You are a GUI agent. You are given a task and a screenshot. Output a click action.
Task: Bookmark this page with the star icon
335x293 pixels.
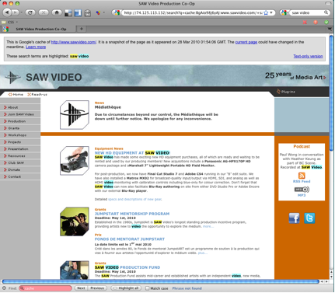click(266, 12)
